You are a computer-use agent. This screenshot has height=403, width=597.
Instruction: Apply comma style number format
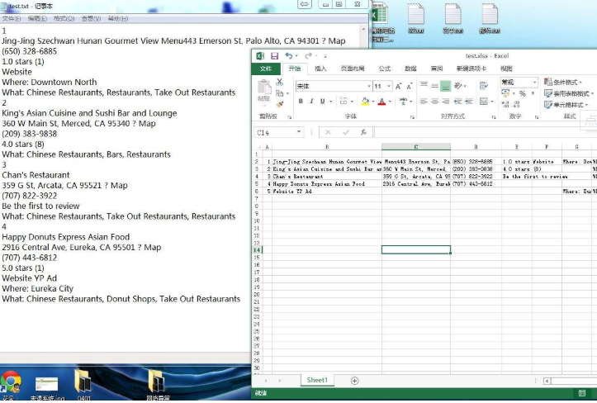[x=533, y=93]
